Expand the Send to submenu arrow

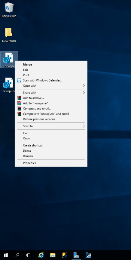click(x=84, y=126)
